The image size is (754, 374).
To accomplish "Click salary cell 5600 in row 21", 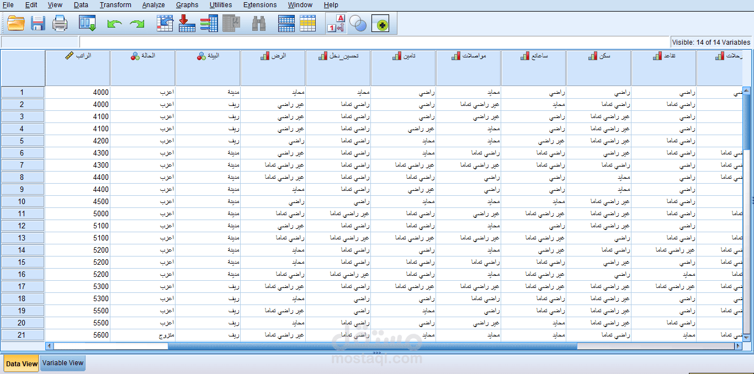I will [x=77, y=335].
